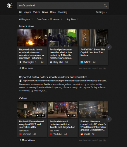This screenshot has width=127, height=147.
Task: Open the Maps tab
Action: pyautogui.click(x=53, y=12)
